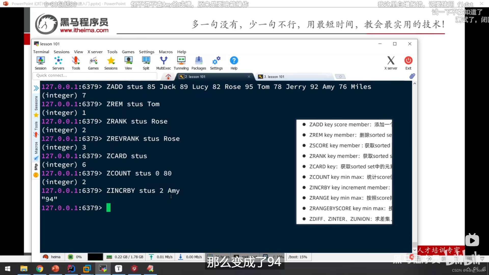Click the home icon beside the tab bar
The image size is (489, 275).
pyautogui.click(x=168, y=76)
